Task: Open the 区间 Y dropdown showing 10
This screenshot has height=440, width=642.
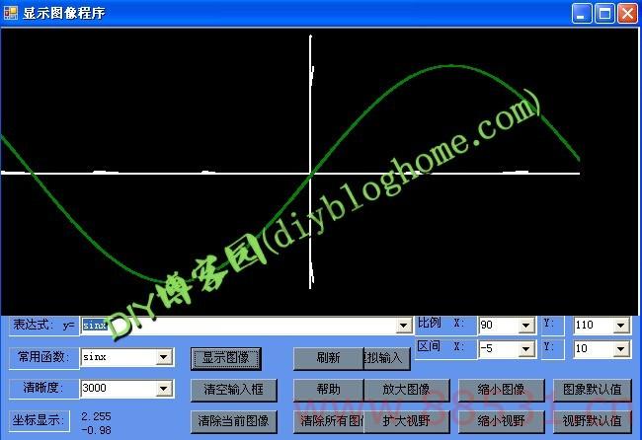Action: click(x=620, y=349)
